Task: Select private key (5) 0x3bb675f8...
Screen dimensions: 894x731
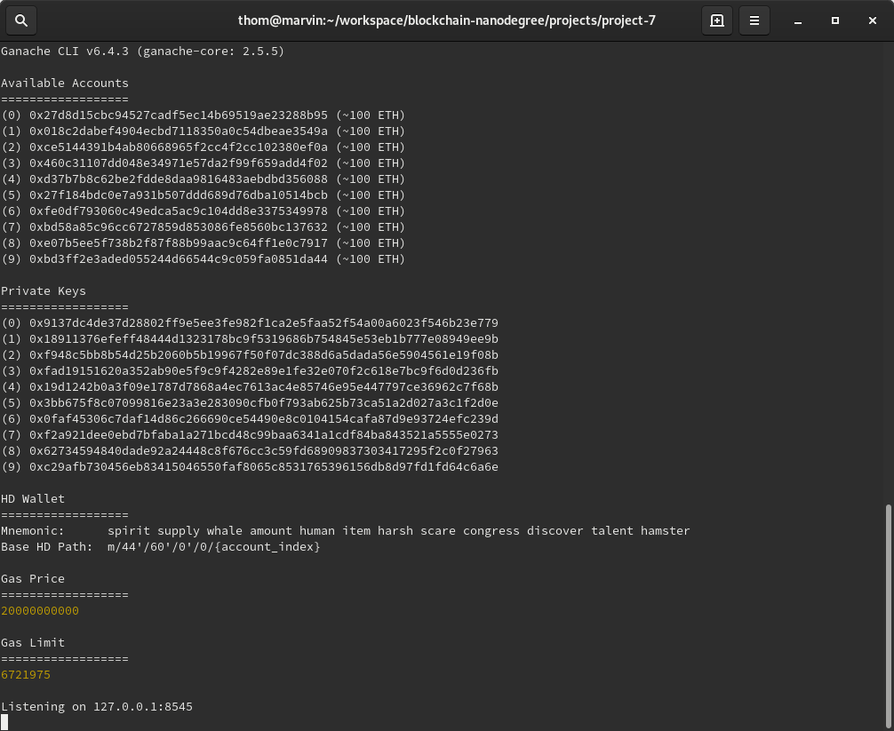Action: click(263, 403)
